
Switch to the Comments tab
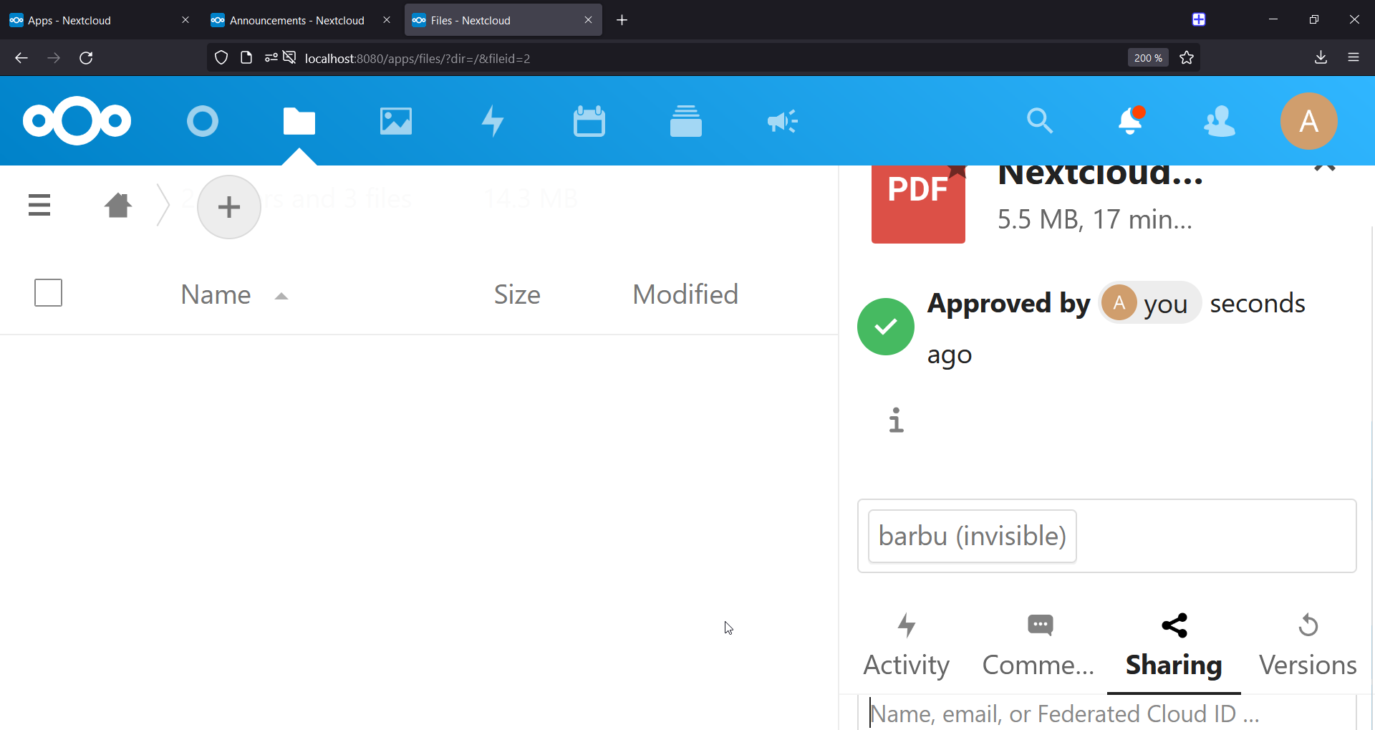(1038, 645)
